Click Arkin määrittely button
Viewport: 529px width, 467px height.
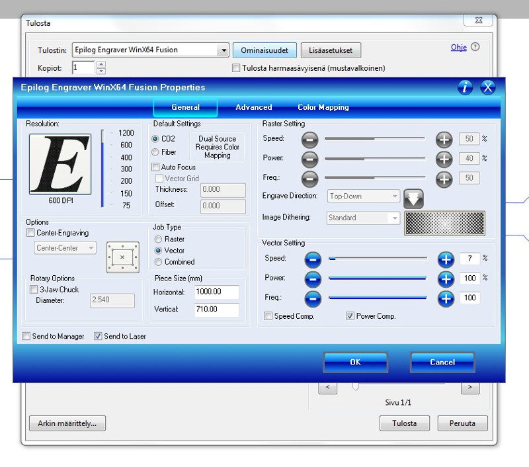point(67,423)
